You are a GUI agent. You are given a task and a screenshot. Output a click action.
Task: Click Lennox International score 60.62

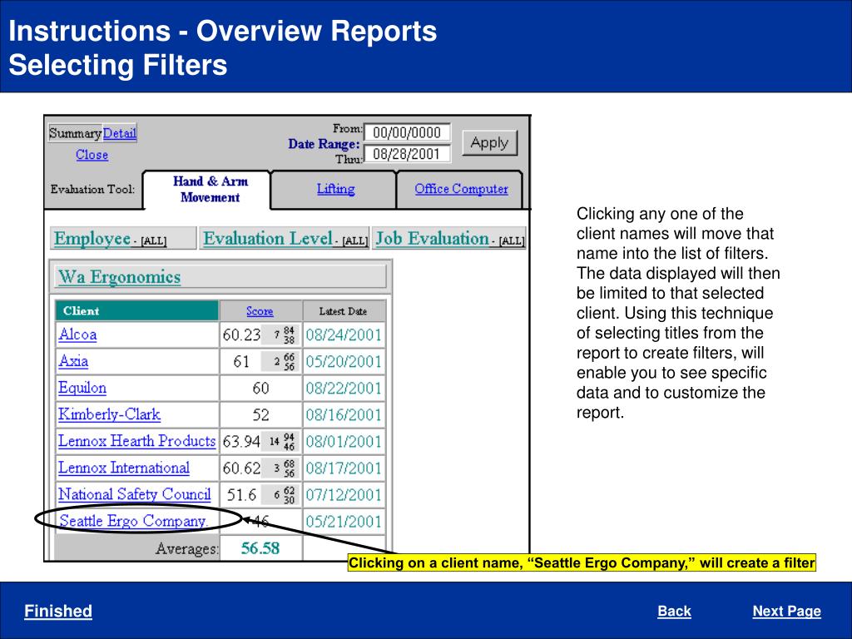click(241, 468)
